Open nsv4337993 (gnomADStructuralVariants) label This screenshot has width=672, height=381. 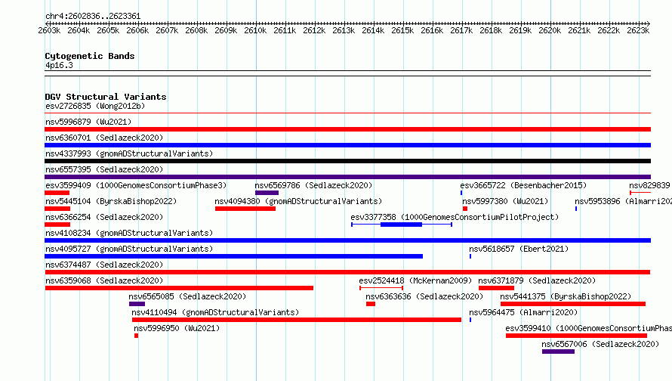point(129,153)
